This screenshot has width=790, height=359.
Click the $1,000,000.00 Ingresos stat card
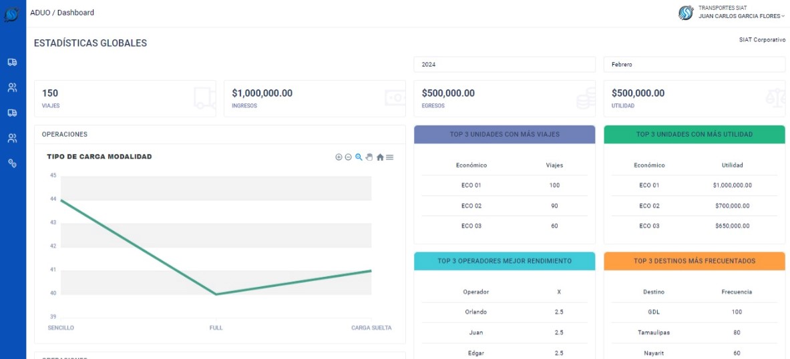click(x=315, y=99)
